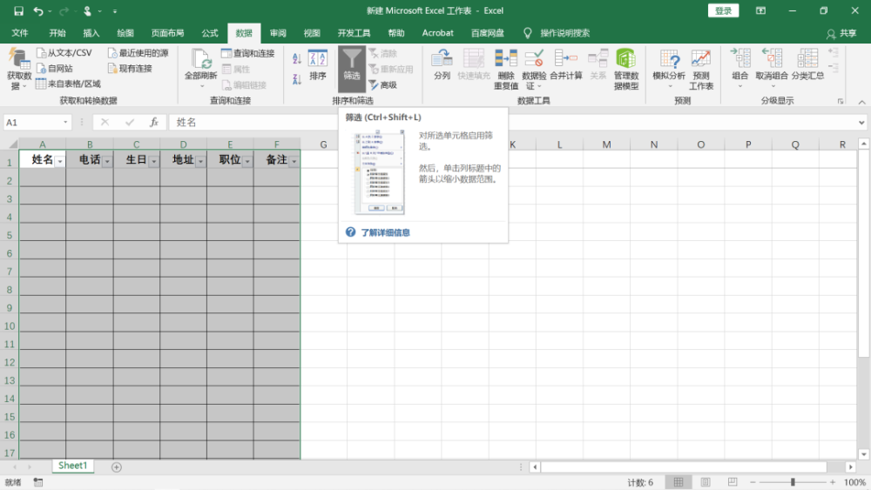
Task: Switch to Insert (插入) tab
Action: 91,33
